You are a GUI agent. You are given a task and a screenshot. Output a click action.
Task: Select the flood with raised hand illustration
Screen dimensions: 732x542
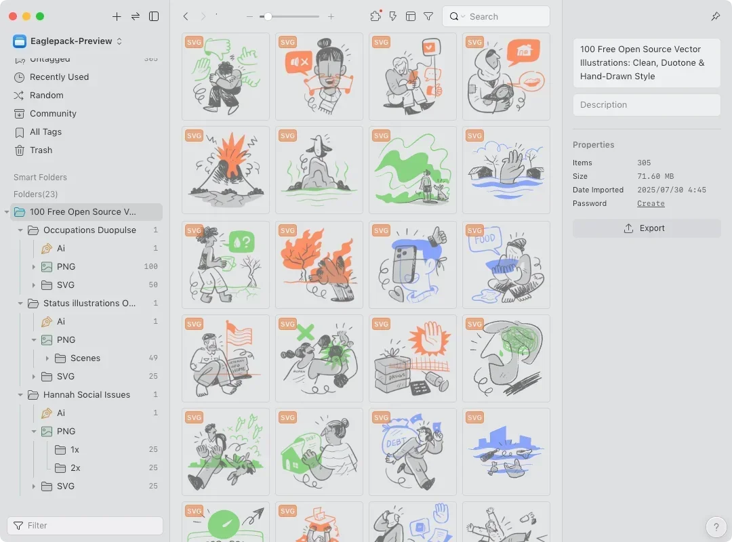(x=506, y=170)
